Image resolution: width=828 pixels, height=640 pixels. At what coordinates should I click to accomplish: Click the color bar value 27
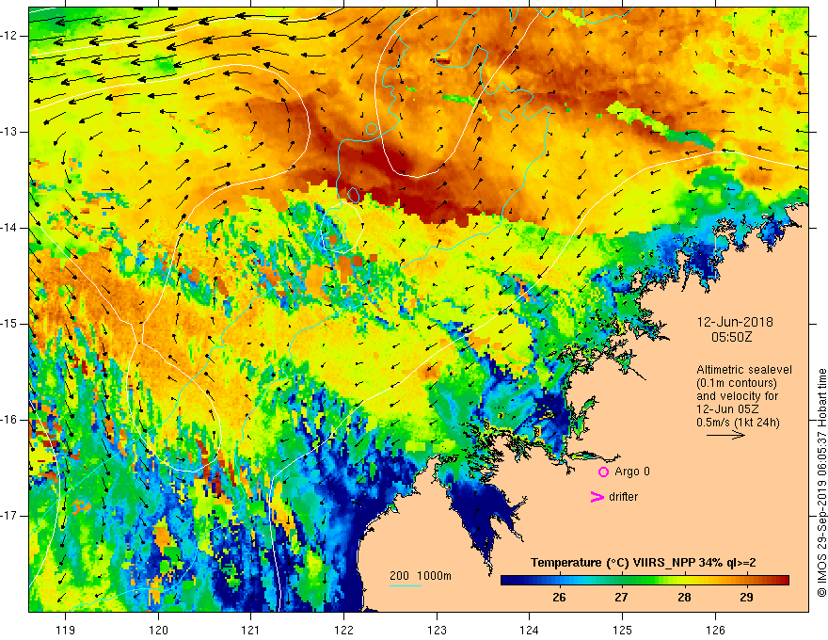[x=621, y=598]
